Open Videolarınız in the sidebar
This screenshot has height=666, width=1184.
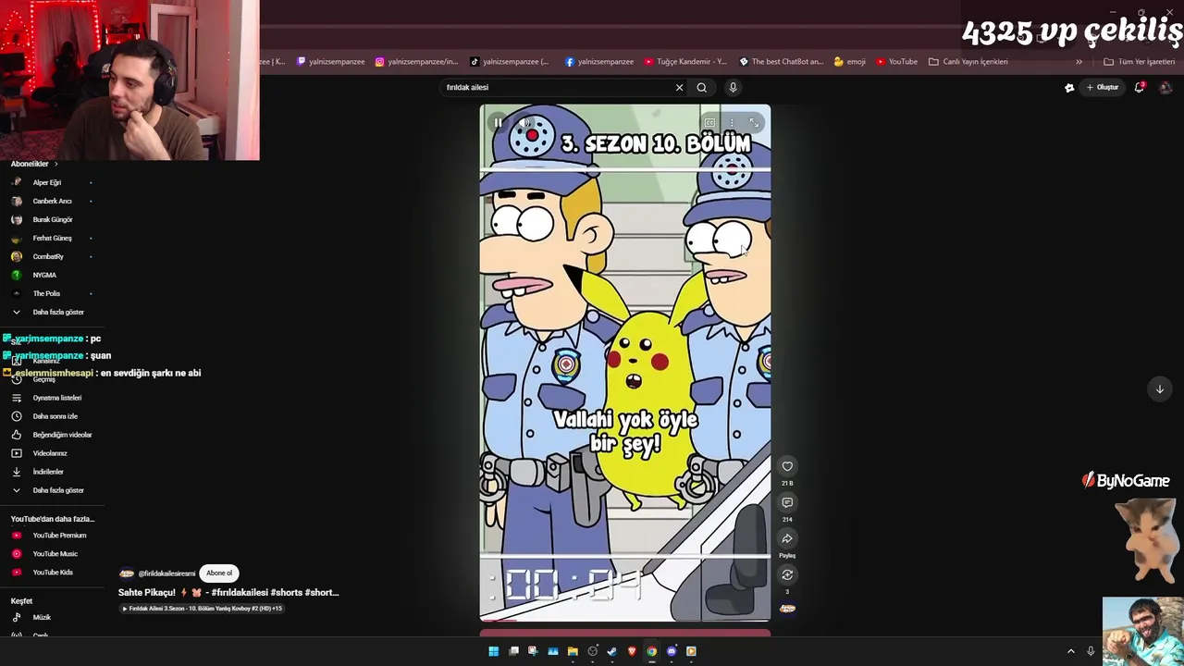click(x=48, y=453)
